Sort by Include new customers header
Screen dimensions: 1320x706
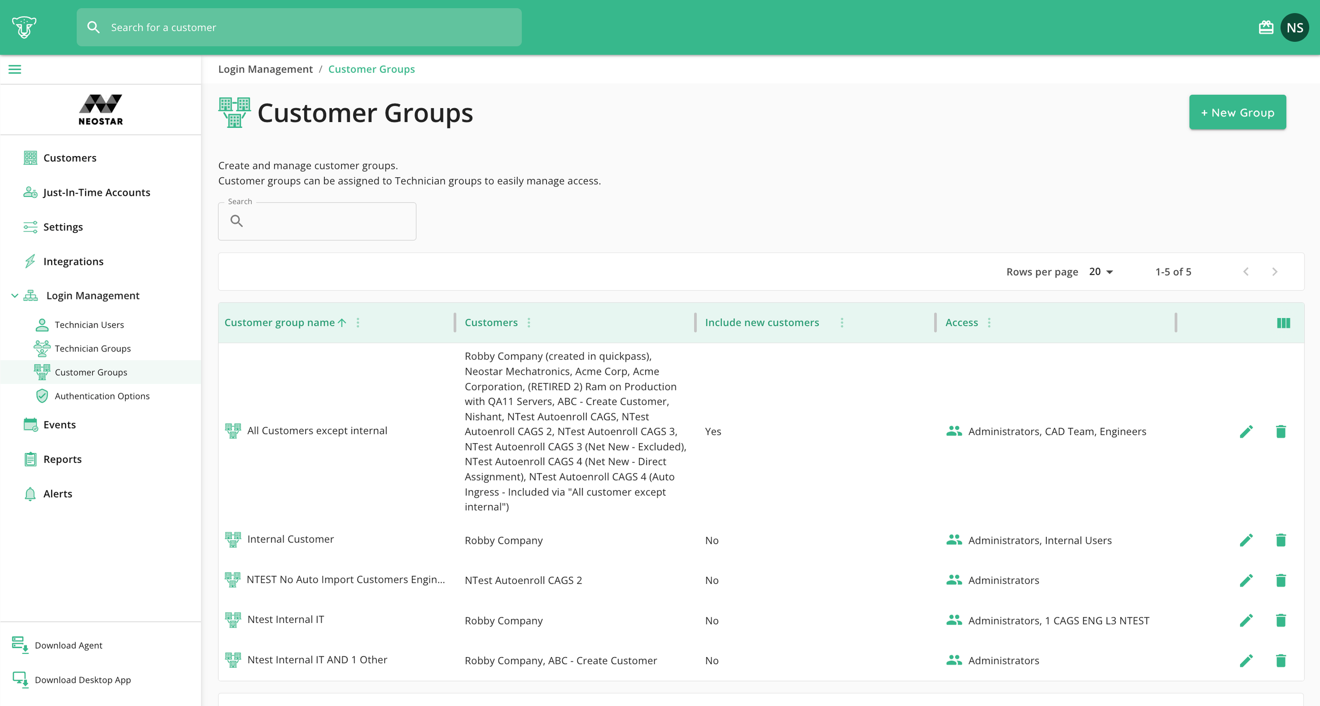point(762,323)
